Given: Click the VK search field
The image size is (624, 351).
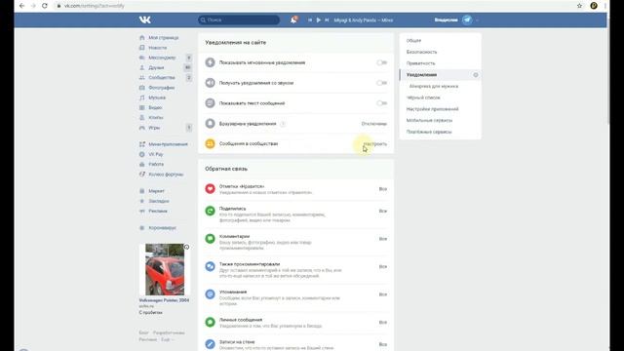Looking at the screenshot, I should click(x=239, y=19).
